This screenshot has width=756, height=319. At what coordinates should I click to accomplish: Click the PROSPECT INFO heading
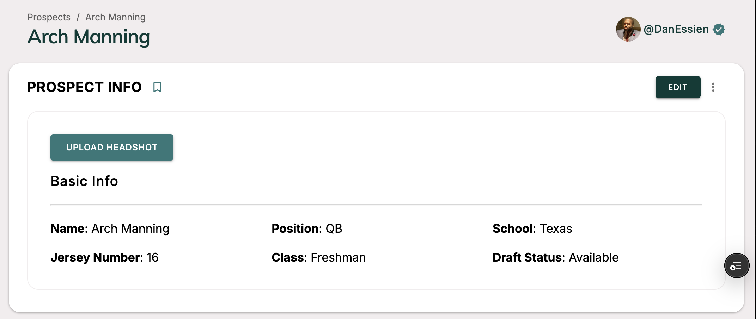pyautogui.click(x=85, y=87)
